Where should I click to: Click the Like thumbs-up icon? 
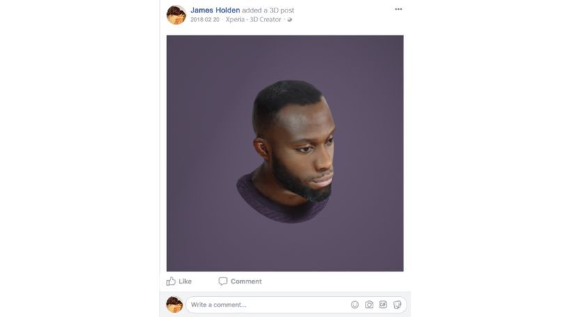[x=171, y=282]
